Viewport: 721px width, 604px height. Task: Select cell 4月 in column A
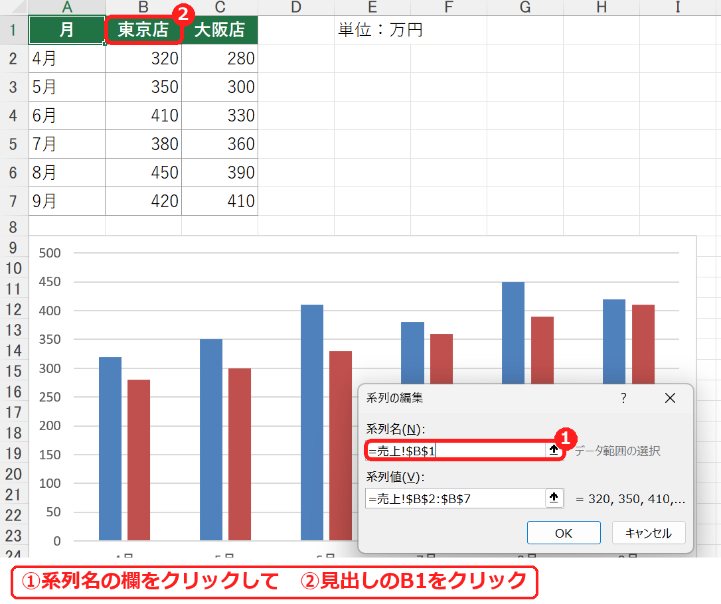point(67,58)
